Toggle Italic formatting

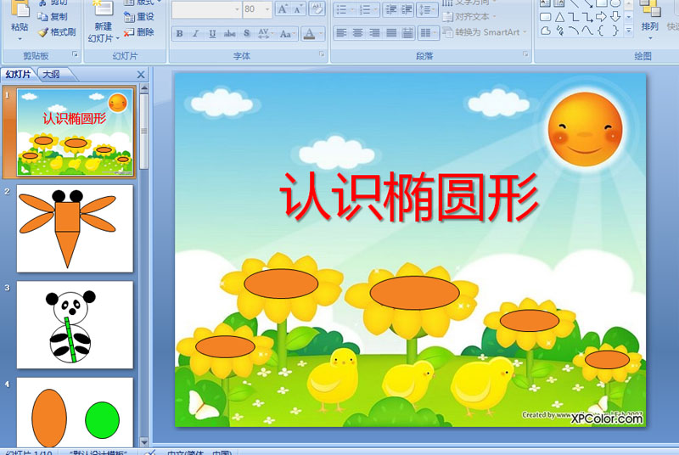(x=195, y=33)
